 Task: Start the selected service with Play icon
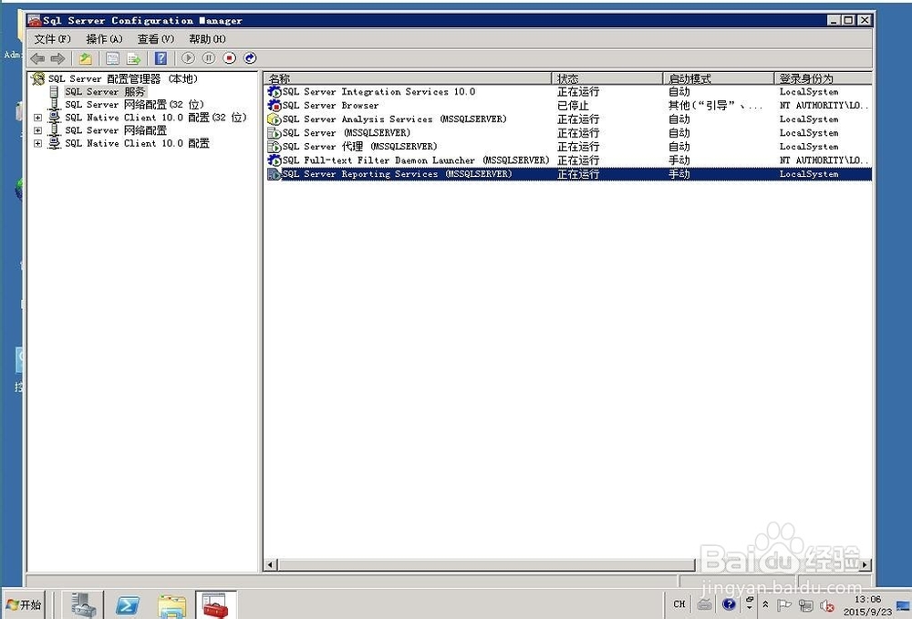(x=188, y=58)
